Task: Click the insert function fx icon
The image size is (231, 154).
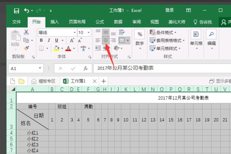Action: [85, 69]
